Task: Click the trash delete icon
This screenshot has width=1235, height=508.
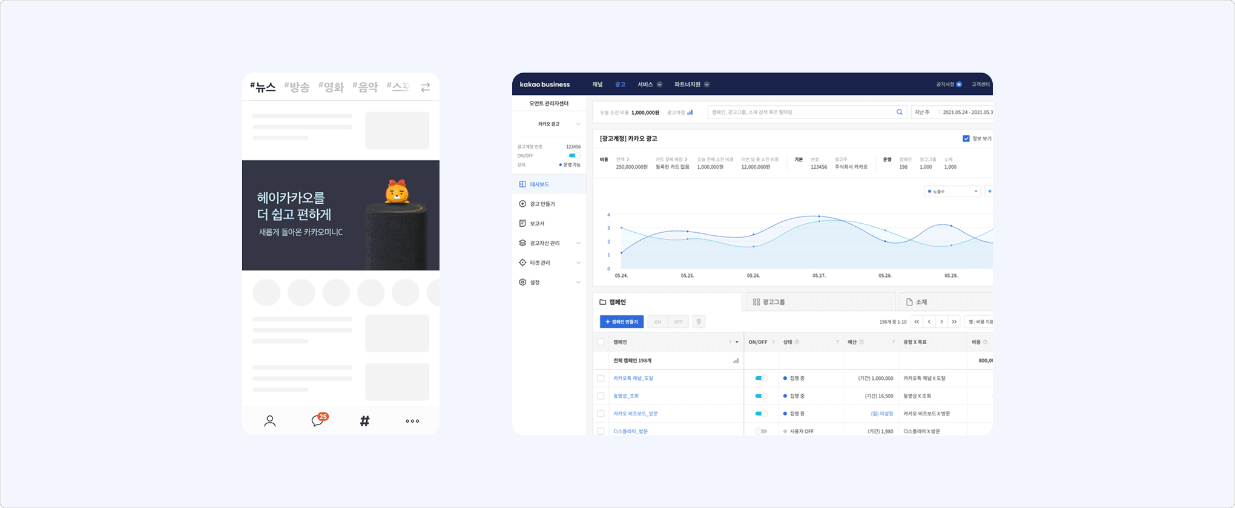Action: pyautogui.click(x=699, y=322)
